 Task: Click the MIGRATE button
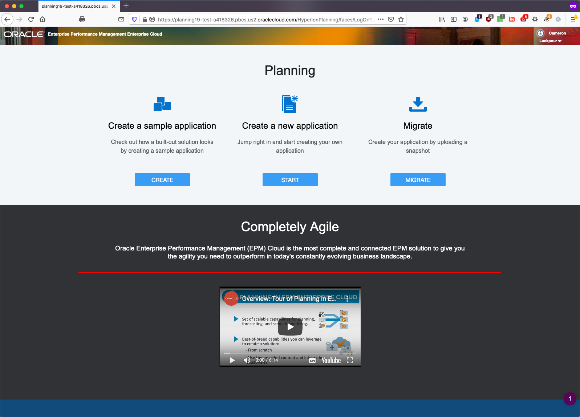pos(418,180)
